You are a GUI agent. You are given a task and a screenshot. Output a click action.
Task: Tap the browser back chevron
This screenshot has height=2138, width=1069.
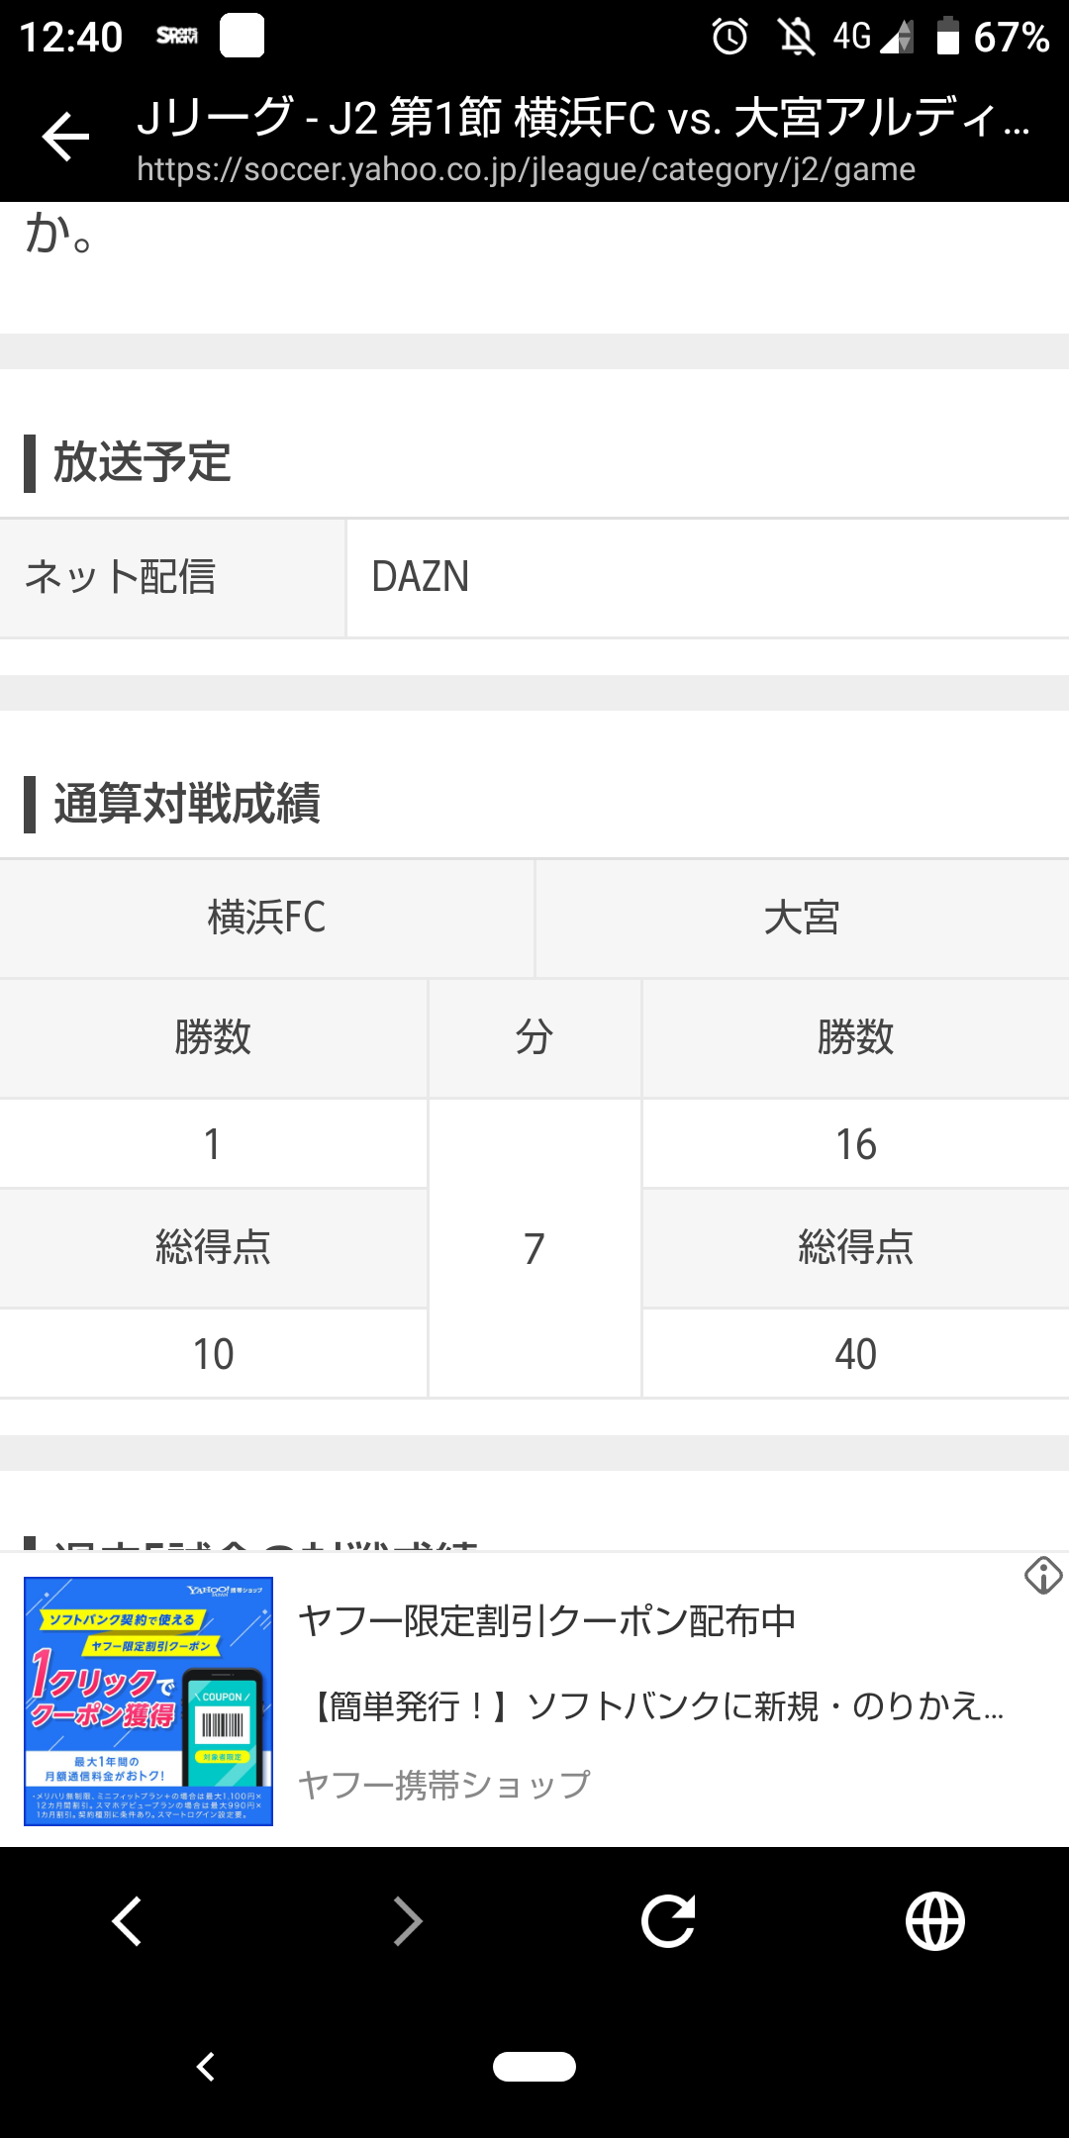127,1921
